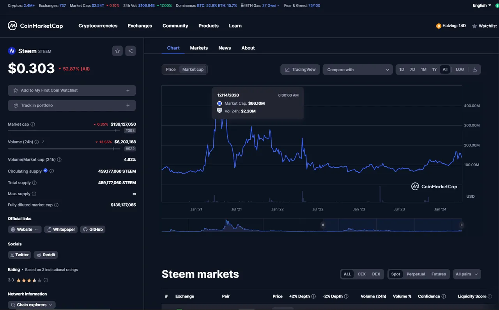
Task: Click the Watchlist star in header
Action: click(474, 26)
